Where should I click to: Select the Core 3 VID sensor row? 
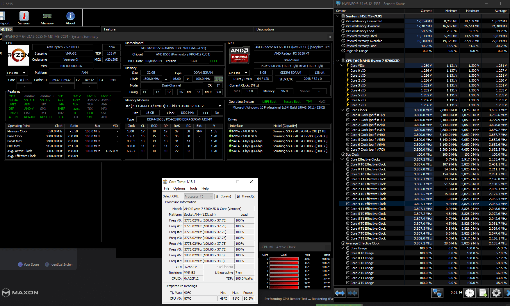point(424,85)
